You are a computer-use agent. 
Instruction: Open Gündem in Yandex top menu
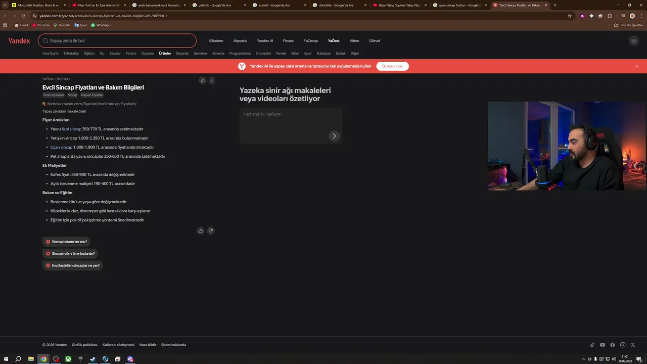coord(216,41)
